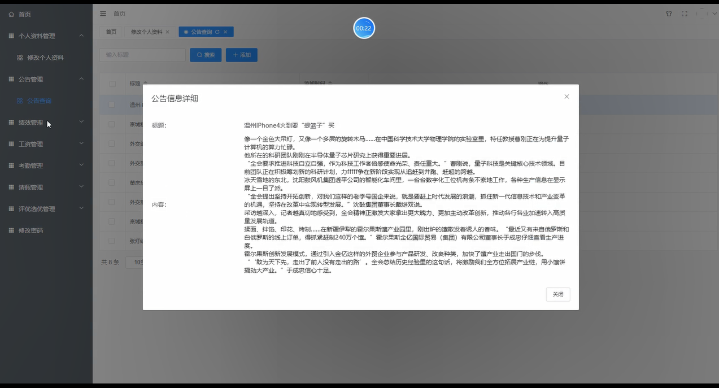The image size is (719, 388).
Task: Click the user avatar in the header
Action: pos(702,14)
